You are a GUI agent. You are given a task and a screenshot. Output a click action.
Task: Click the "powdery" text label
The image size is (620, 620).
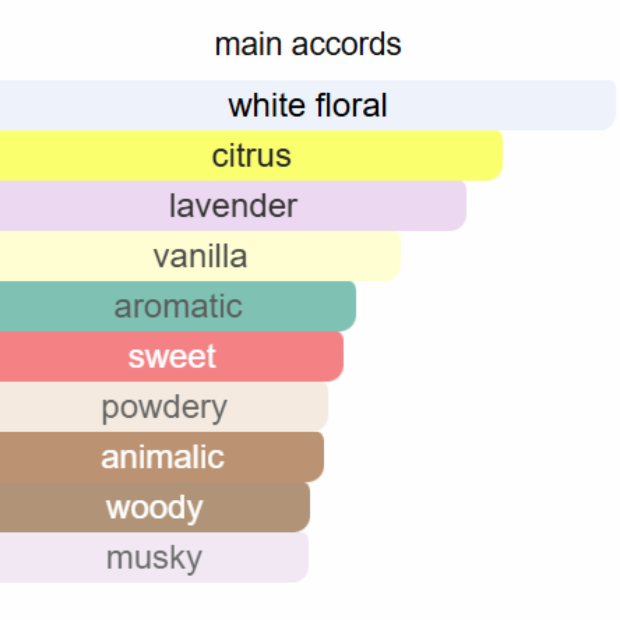[164, 408]
